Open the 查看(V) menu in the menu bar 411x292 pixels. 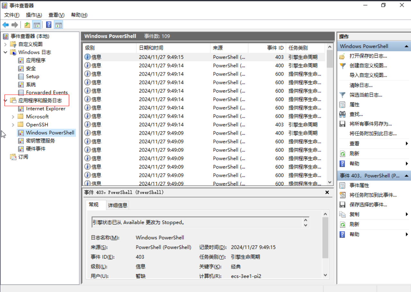[57, 15]
